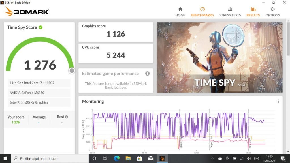Select the Intel(R) Iris(R) Xe Graphics entry
290x163 pixels.
coord(39,102)
